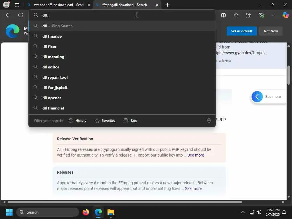
Task: Open the Edge profile avatar icon
Action: pyautogui.click(x=7, y=5)
